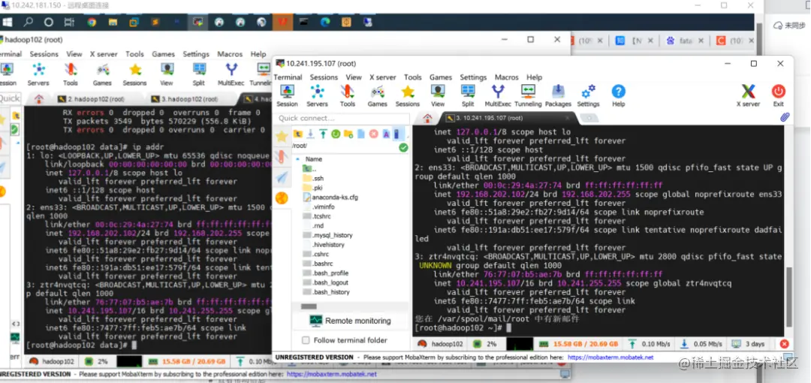Click Session icon in front MobaXterm toolbar
This screenshot has width=811, height=383.
point(287,95)
